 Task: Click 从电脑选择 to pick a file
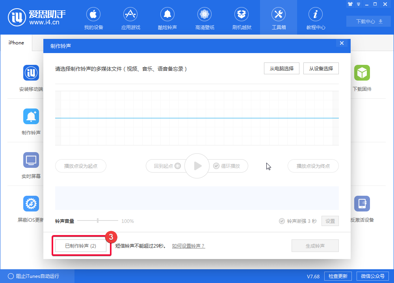click(282, 68)
